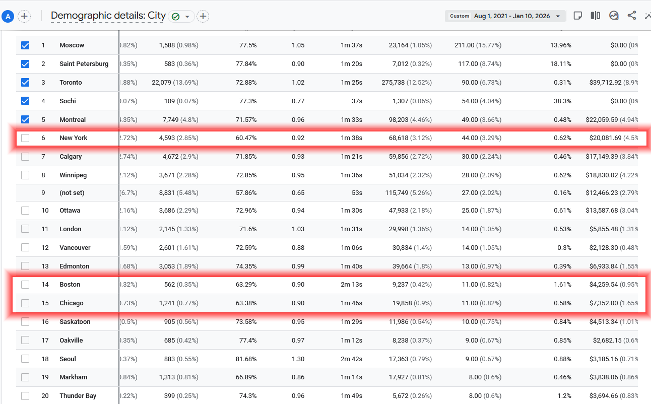Open the annotations note icon
The width and height of the screenshot is (651, 404).
pos(578,16)
